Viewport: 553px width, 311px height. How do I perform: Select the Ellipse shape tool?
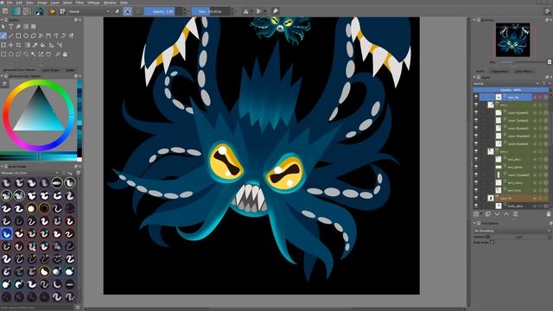click(26, 35)
